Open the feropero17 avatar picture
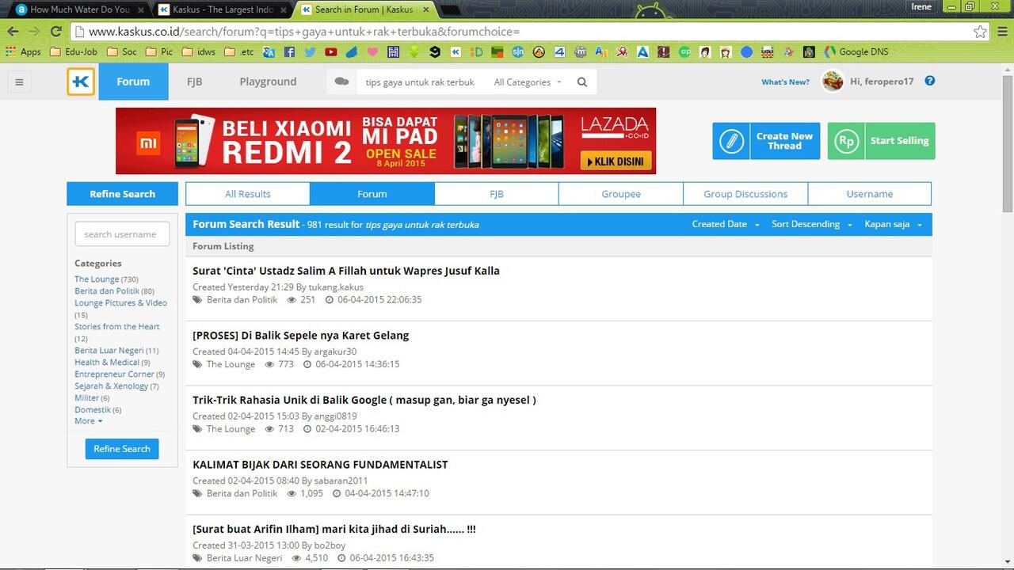The image size is (1014, 570). 833,81
